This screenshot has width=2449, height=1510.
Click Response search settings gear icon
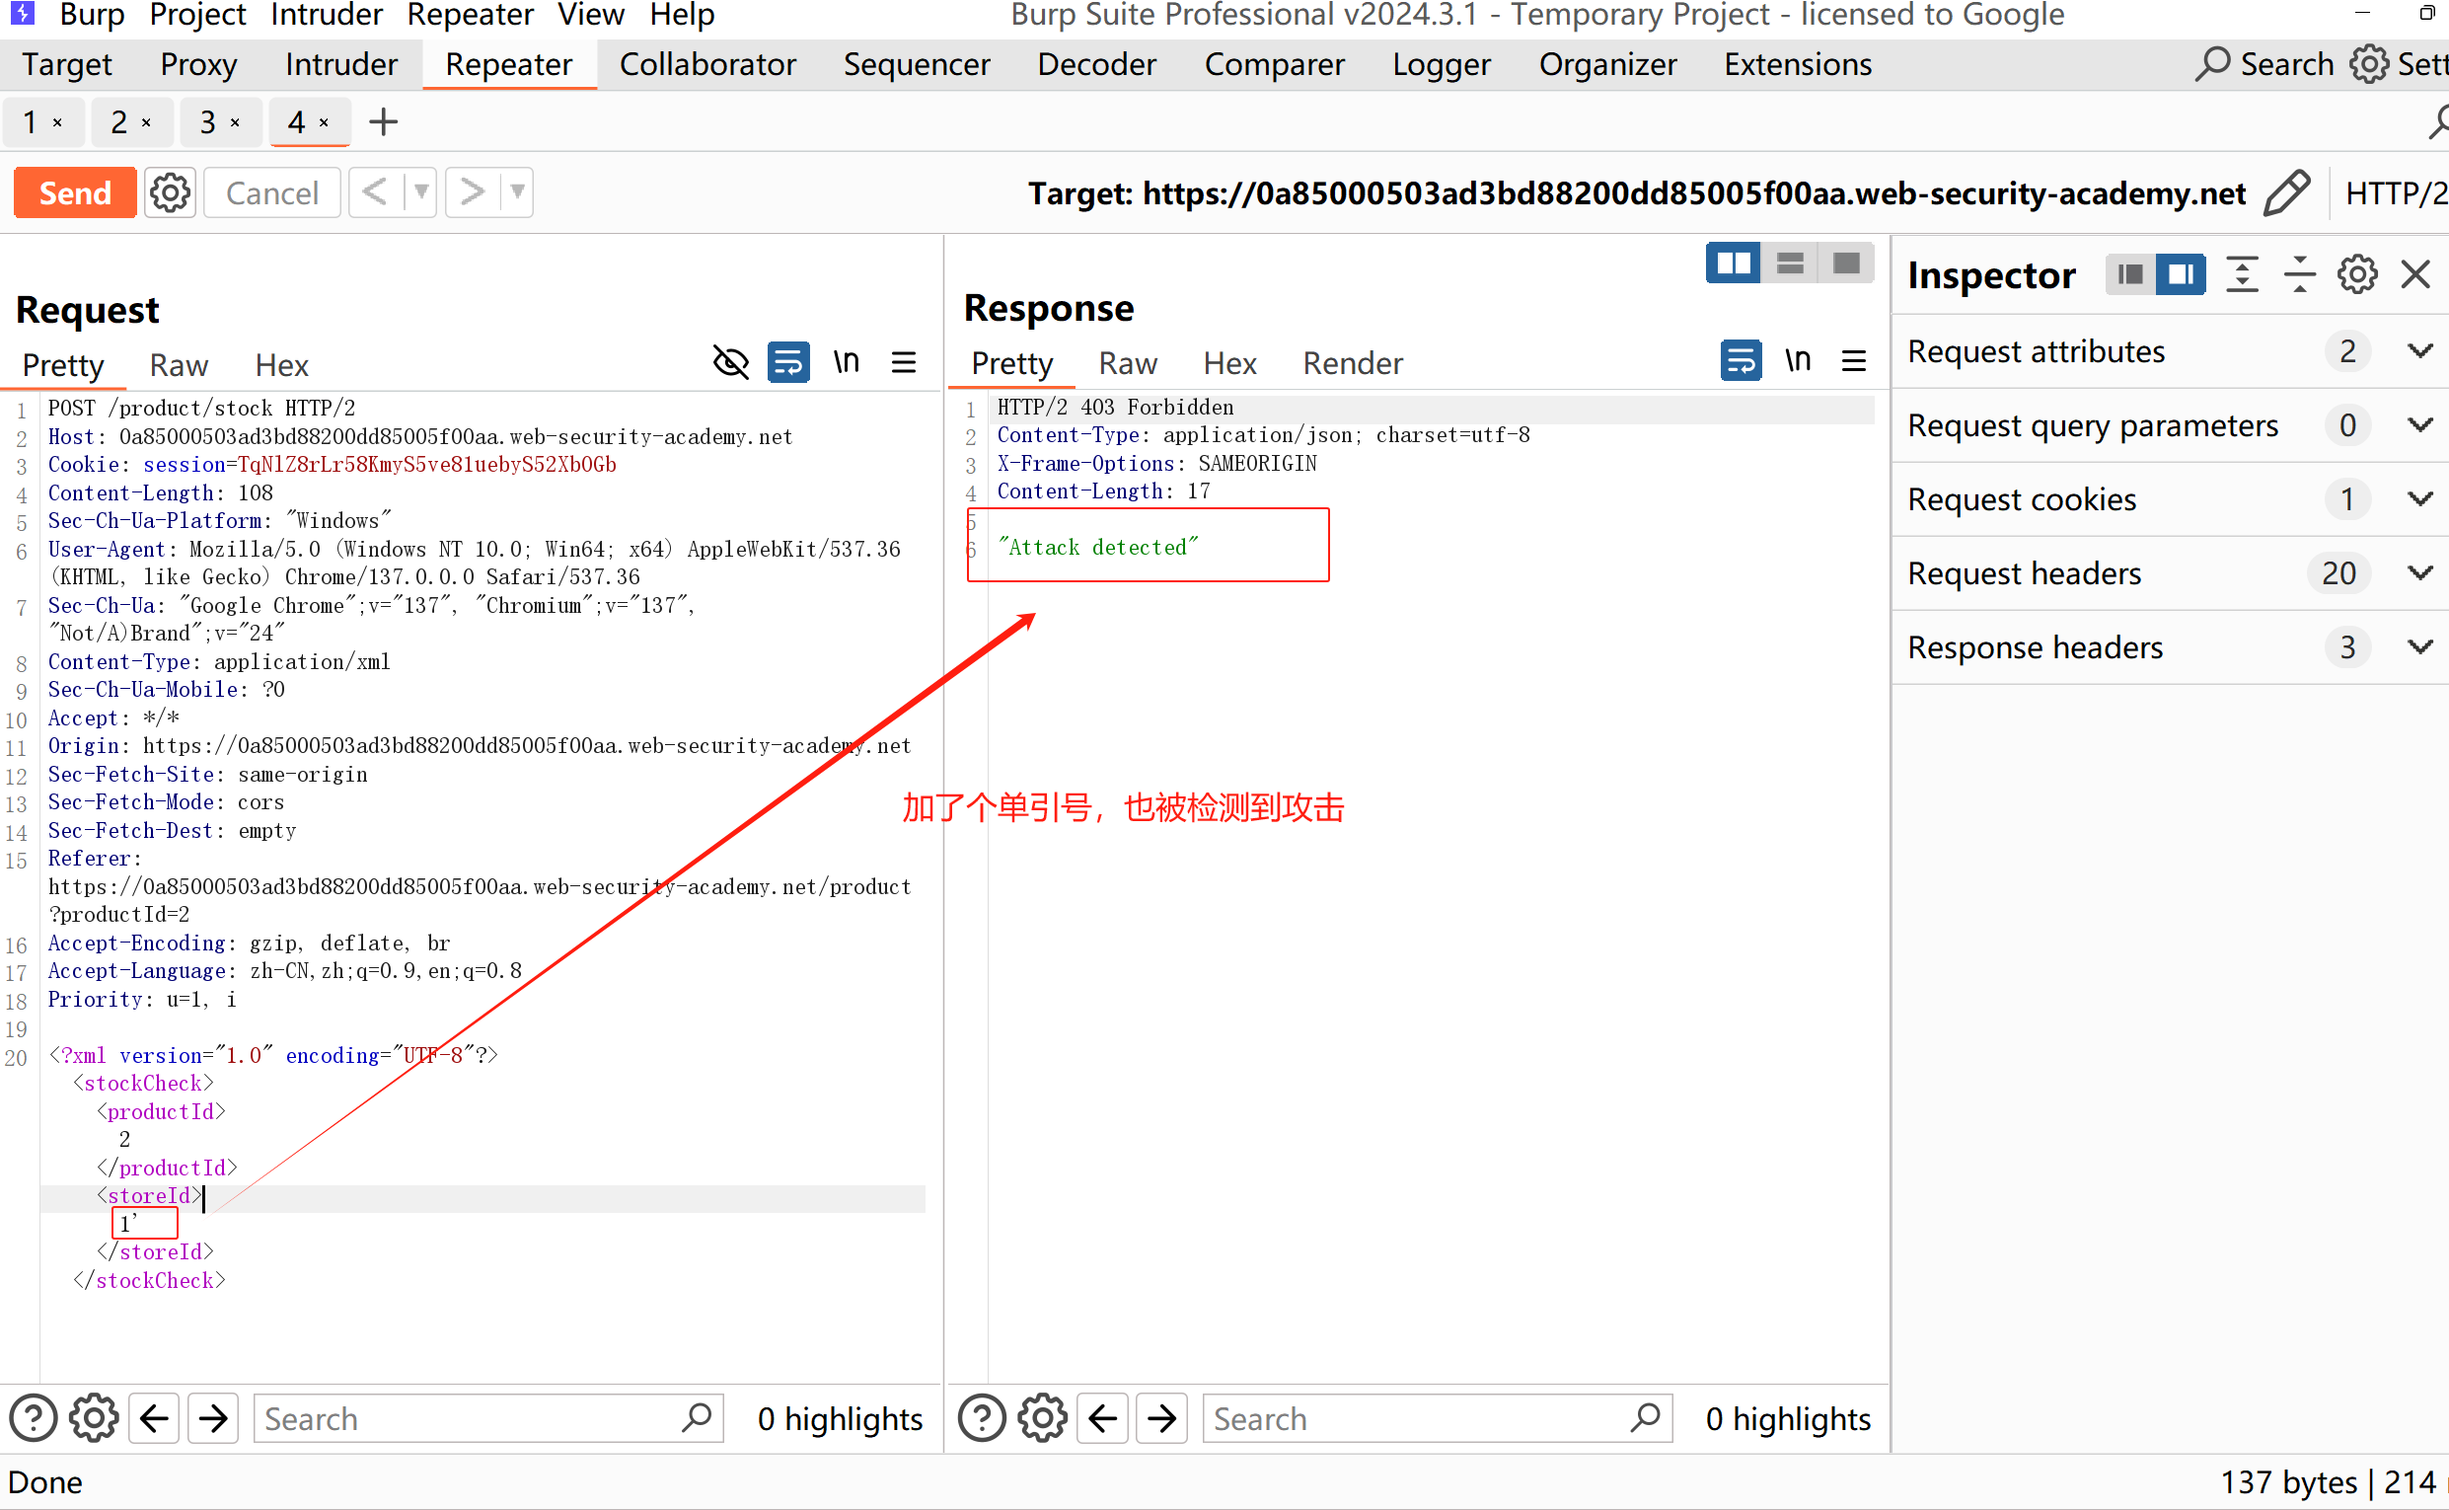point(1042,1418)
